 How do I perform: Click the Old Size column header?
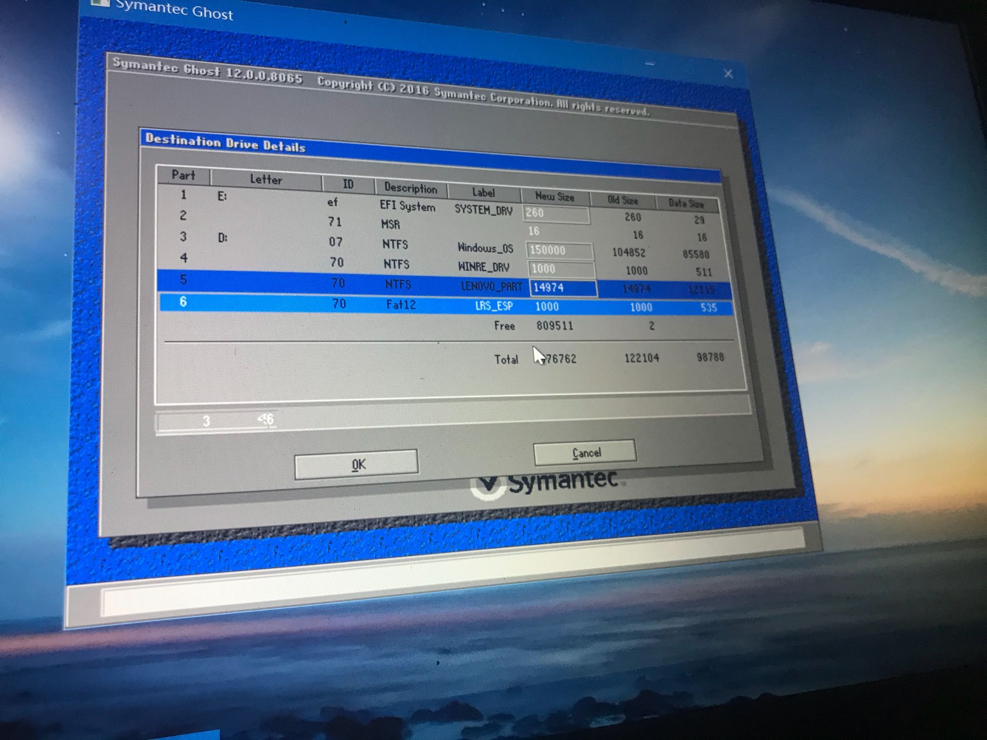[622, 200]
